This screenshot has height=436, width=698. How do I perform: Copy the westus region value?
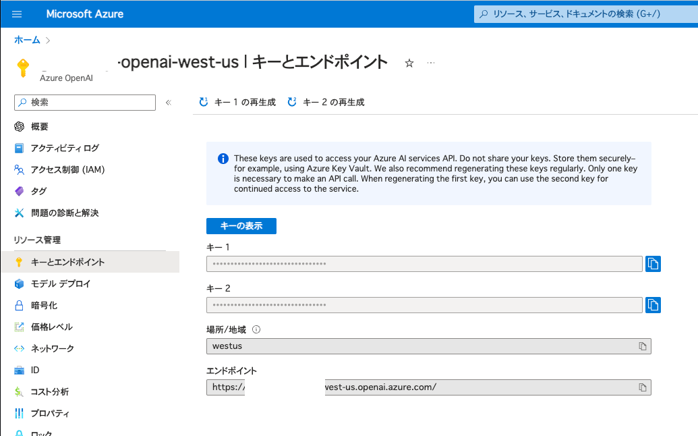pyautogui.click(x=642, y=346)
